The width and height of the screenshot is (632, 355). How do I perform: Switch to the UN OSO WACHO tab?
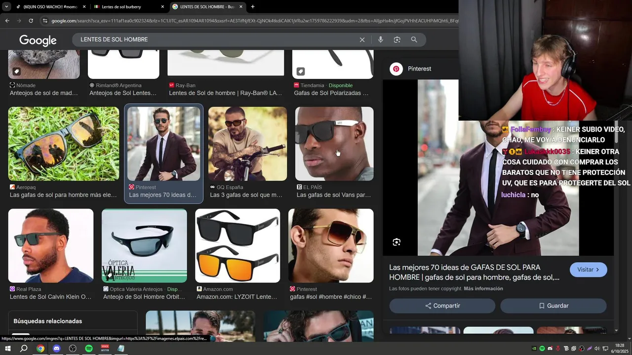pyautogui.click(x=49, y=7)
